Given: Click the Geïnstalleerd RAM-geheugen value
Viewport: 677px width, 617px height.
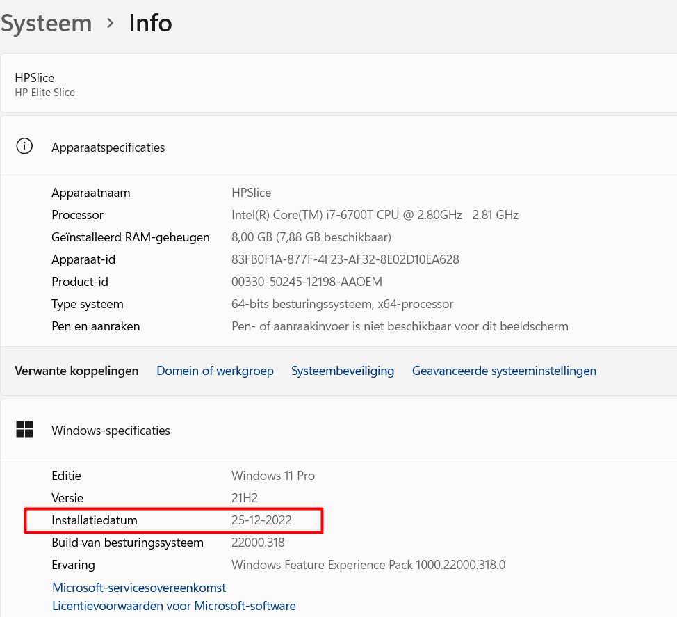Looking at the screenshot, I should 311,237.
